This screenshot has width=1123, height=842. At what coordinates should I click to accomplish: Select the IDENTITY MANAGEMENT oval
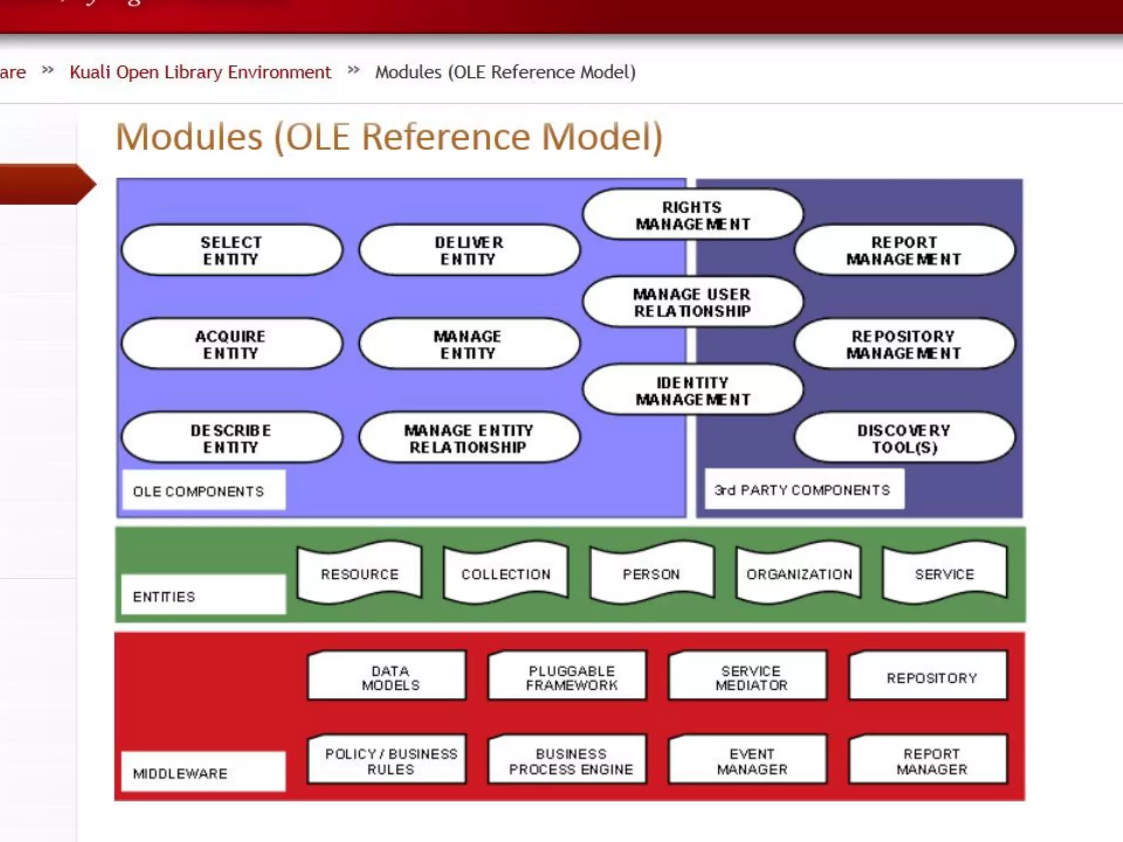(692, 391)
